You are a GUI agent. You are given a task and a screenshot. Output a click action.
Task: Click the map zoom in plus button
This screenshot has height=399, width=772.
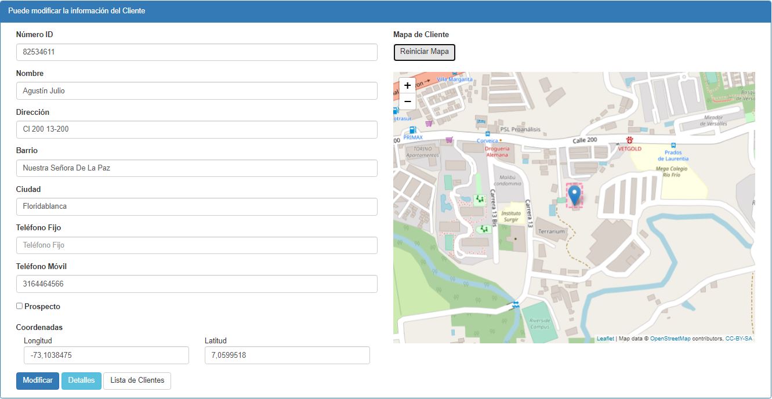(x=407, y=86)
